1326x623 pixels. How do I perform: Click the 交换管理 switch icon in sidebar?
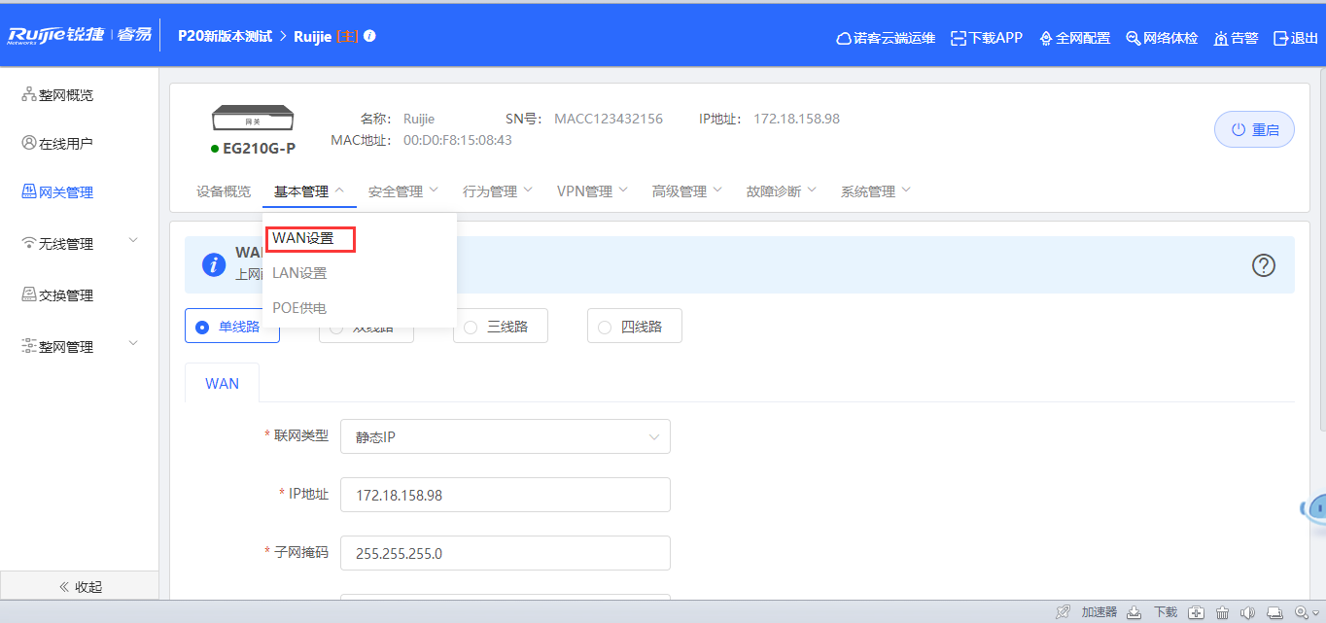click(x=29, y=294)
